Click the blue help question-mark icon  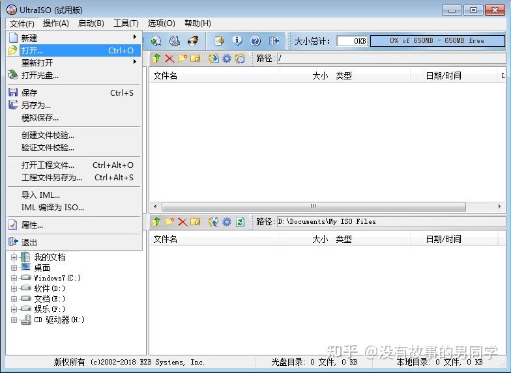(x=255, y=40)
